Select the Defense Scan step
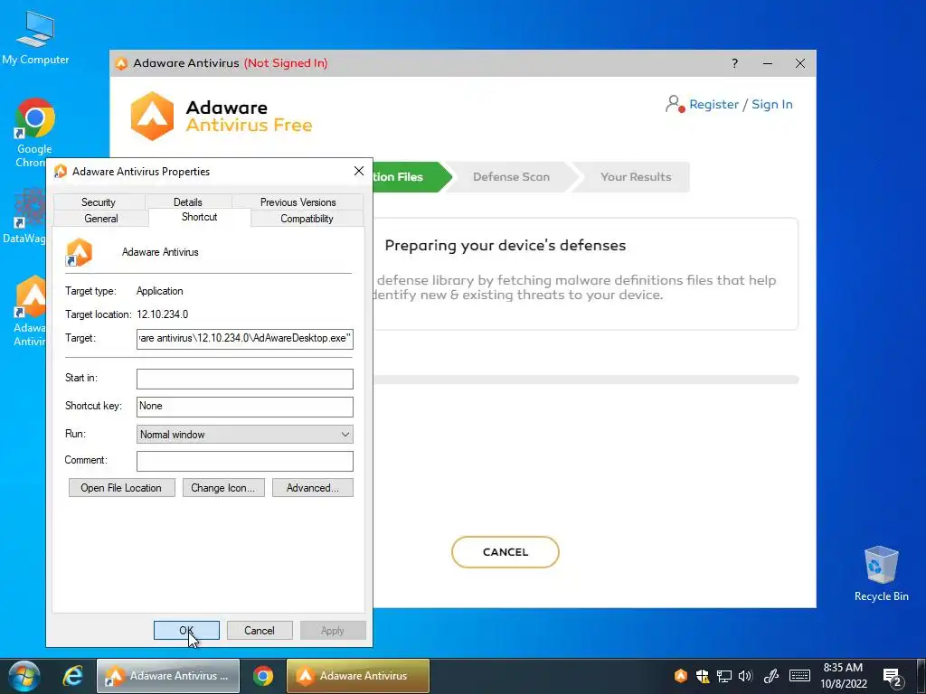 [x=512, y=177]
